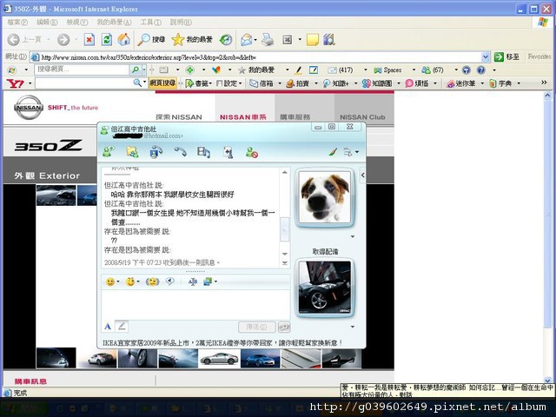Click the IE Home toolbar button
556x417 pixels.
tap(124, 39)
